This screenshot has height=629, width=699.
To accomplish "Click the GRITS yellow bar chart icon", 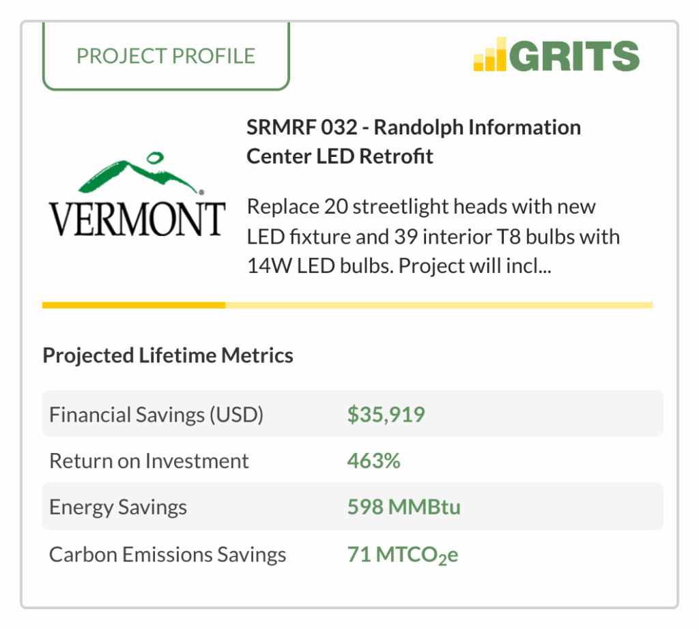I will click(x=489, y=55).
